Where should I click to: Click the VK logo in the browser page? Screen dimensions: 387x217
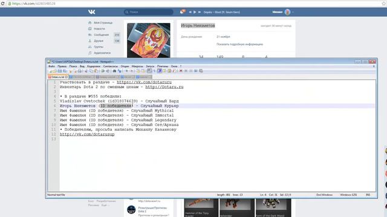91,12
